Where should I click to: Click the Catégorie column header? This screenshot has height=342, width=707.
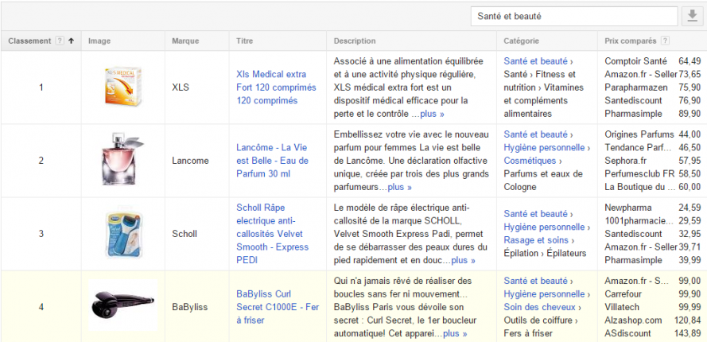tap(521, 41)
